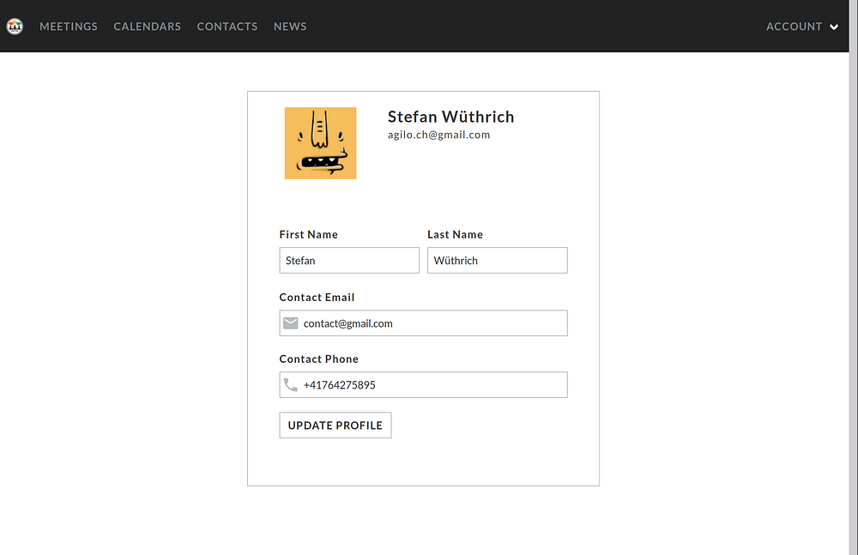
Task: Click the UPDATE PROFILE button
Action: (335, 425)
